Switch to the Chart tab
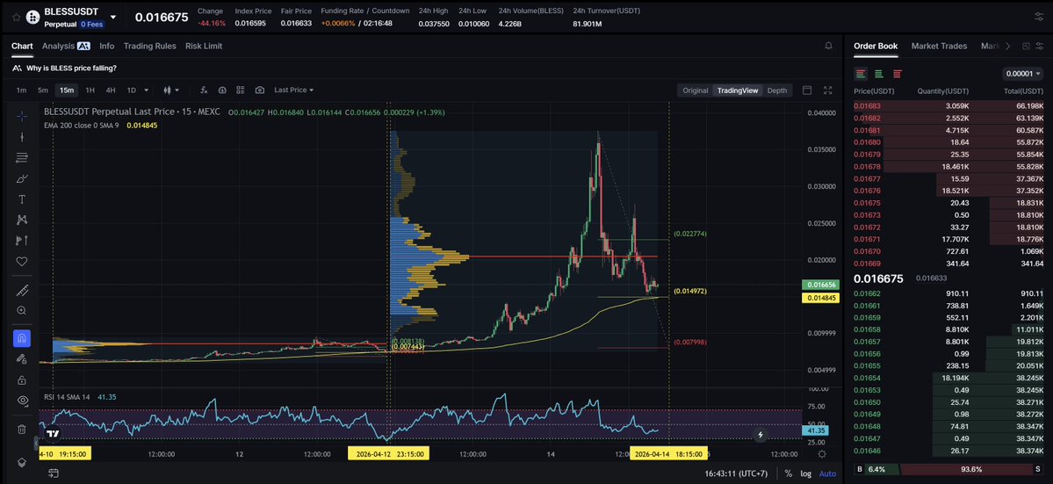1053x484 pixels. click(22, 46)
